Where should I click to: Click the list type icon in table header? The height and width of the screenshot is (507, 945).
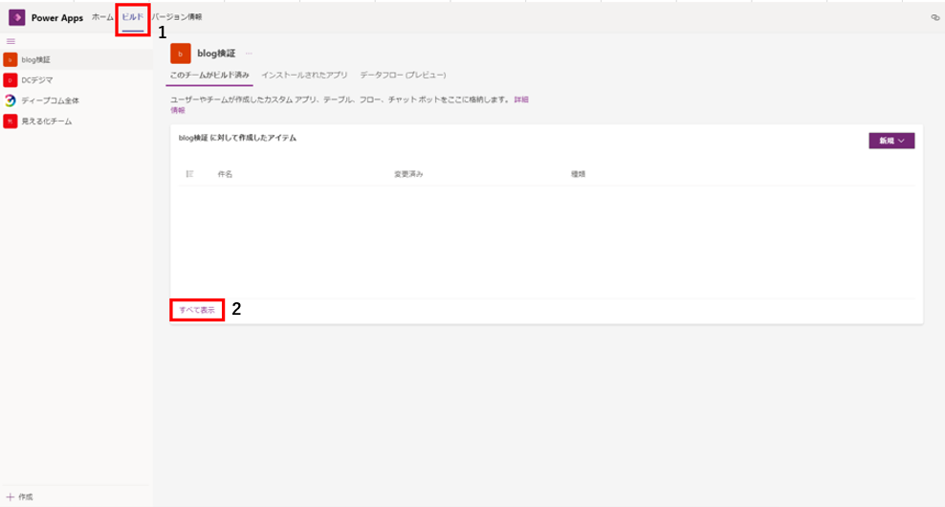coord(189,174)
